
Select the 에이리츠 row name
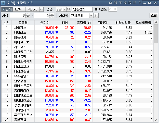20,32
